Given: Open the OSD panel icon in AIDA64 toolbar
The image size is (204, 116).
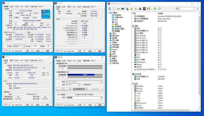Looking at the screenshot, I should click(144, 9).
